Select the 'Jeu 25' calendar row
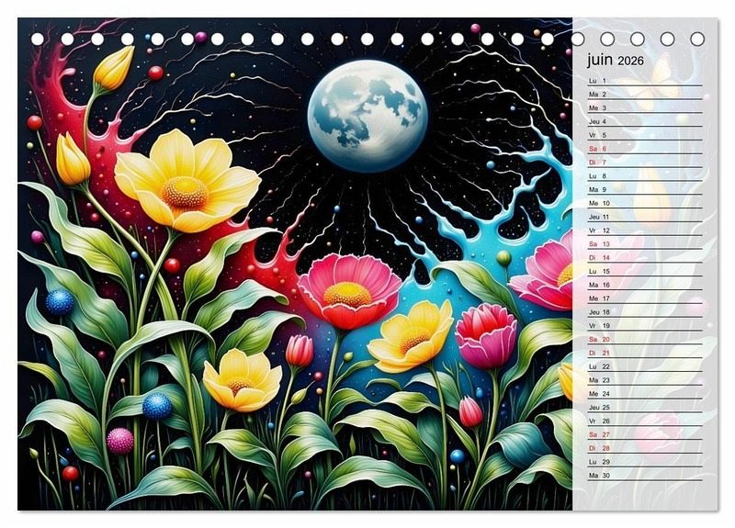 pyautogui.click(x=646, y=407)
